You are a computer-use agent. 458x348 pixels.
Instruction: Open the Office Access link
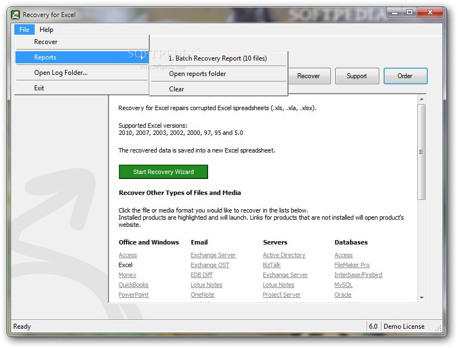(x=128, y=255)
